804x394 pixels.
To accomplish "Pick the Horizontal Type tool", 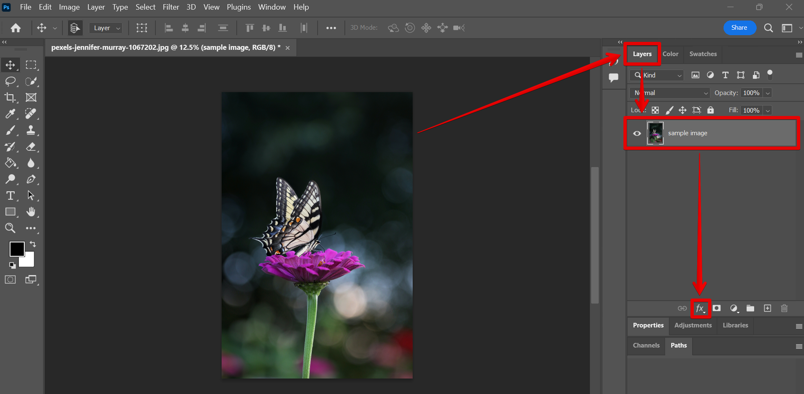I will (x=10, y=196).
